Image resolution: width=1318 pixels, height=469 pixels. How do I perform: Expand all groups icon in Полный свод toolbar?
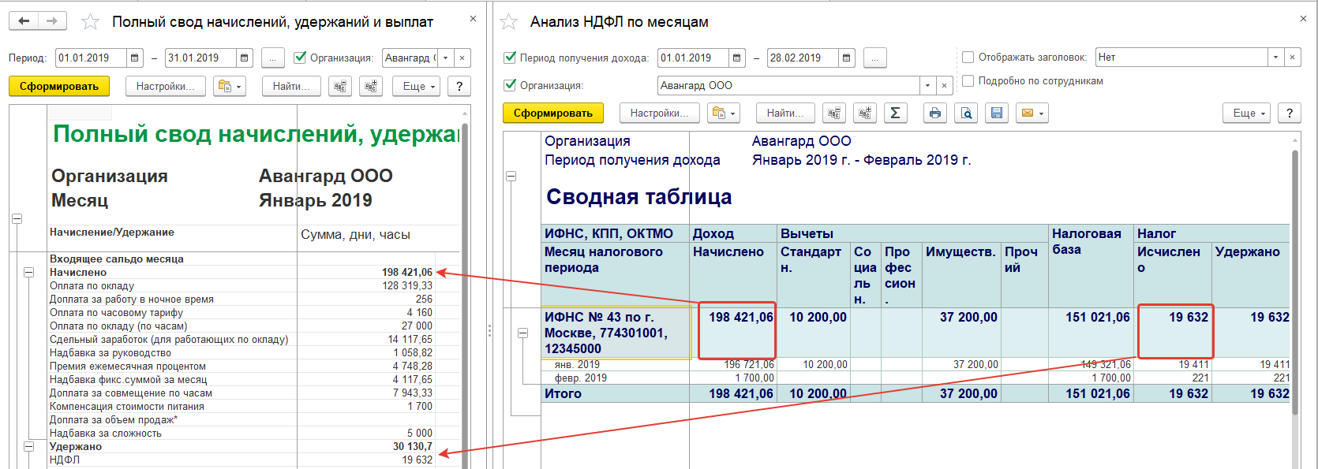point(371,86)
